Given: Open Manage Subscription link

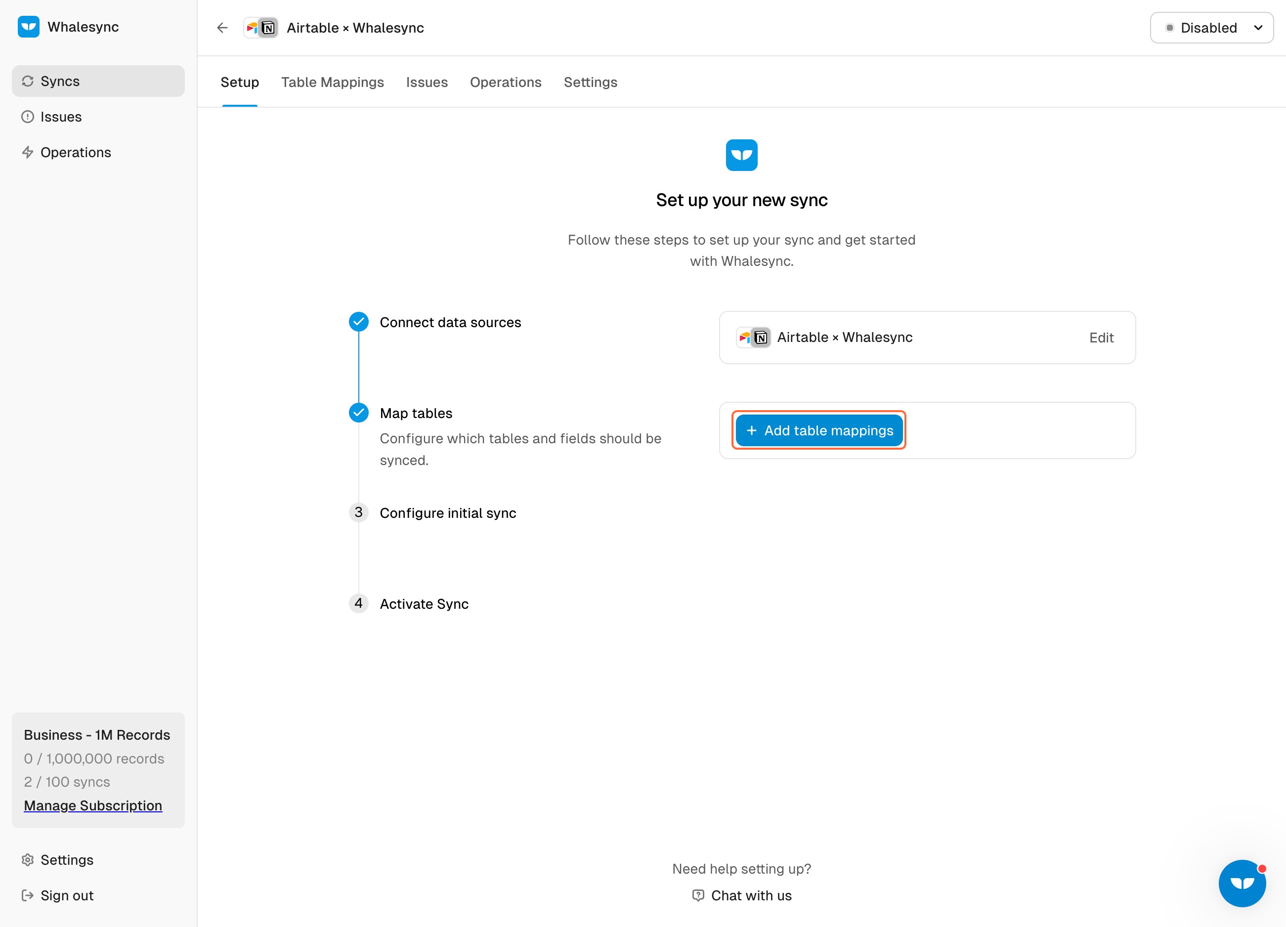Looking at the screenshot, I should click(93, 805).
